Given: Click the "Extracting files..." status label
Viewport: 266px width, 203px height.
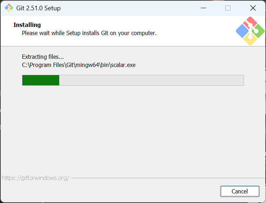Looking at the screenshot, I should click(43, 57).
